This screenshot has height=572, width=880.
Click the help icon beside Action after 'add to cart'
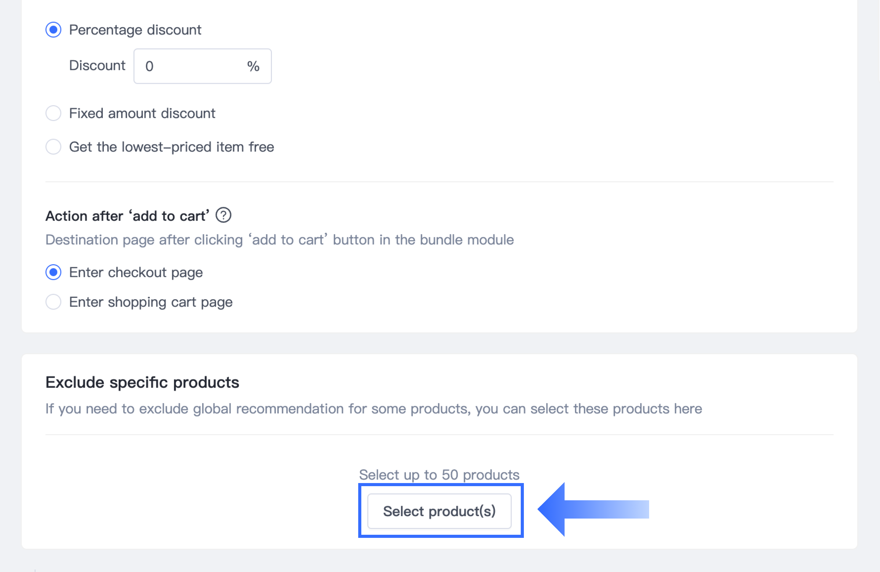pos(223,215)
